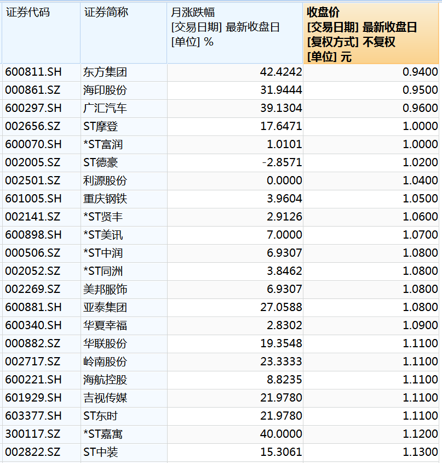Viewport: 442px width, 463px height.
Task: Select the 2.9126 value cell
Action: 235,217
